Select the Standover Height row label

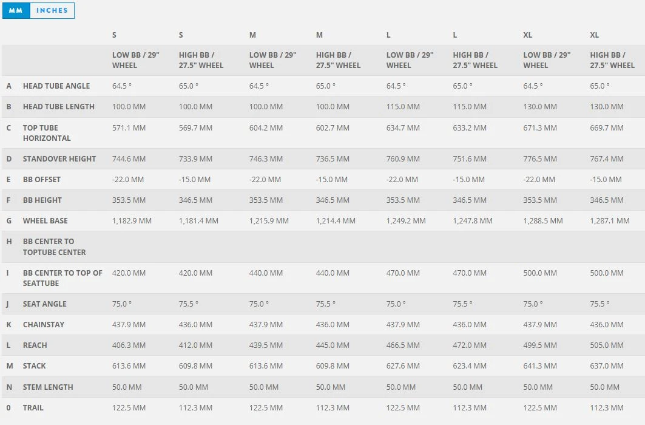click(59, 159)
